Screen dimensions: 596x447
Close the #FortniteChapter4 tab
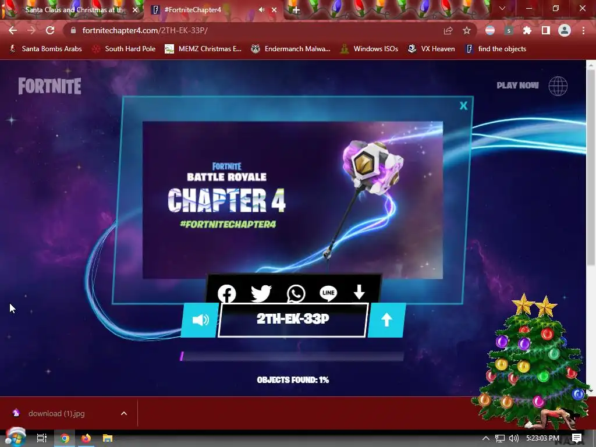(275, 10)
